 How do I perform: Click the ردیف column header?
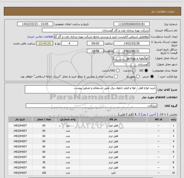[173, 120]
